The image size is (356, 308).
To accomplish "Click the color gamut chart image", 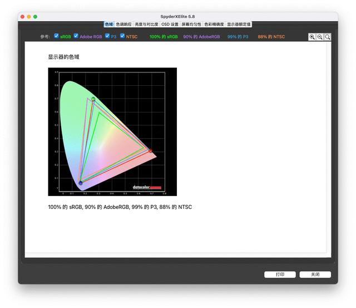I will (x=112, y=131).
